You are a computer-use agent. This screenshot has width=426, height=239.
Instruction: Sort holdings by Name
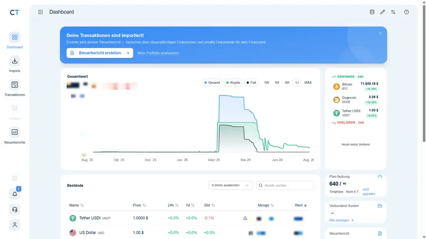76,205
